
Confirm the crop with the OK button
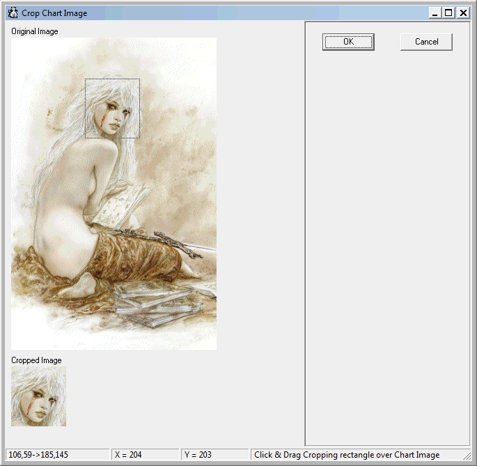(348, 42)
